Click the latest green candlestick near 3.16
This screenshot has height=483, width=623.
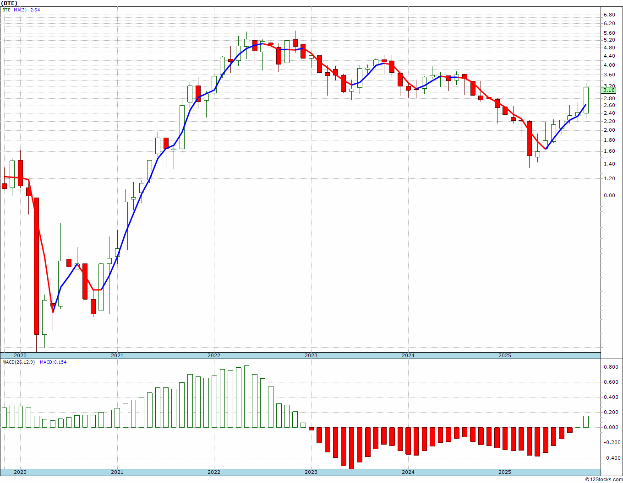click(586, 100)
